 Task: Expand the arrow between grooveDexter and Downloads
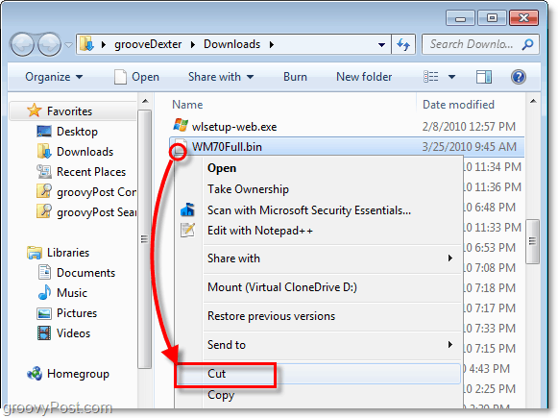193,44
